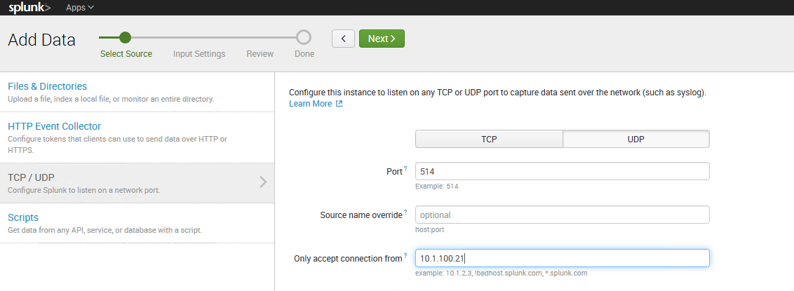The width and height of the screenshot is (794, 291).
Task: Click the green Next button
Action: (x=382, y=39)
